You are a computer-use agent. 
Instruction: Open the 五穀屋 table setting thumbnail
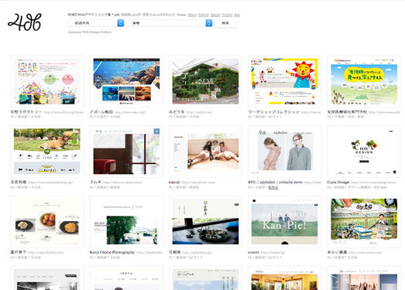pyautogui.click(x=205, y=222)
